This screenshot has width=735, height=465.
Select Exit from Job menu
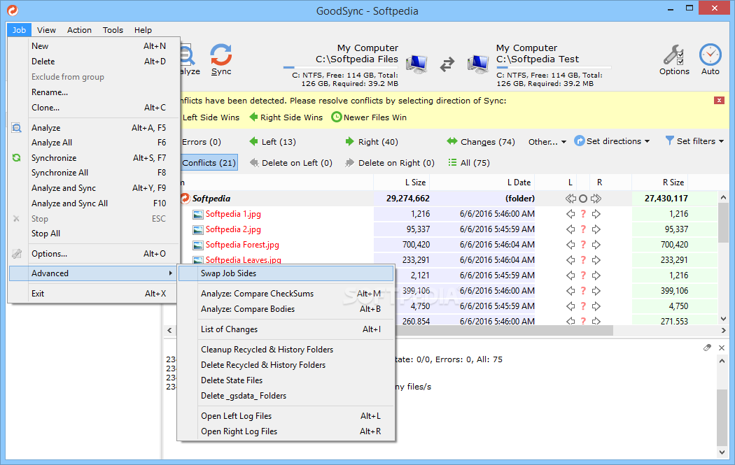(94, 294)
